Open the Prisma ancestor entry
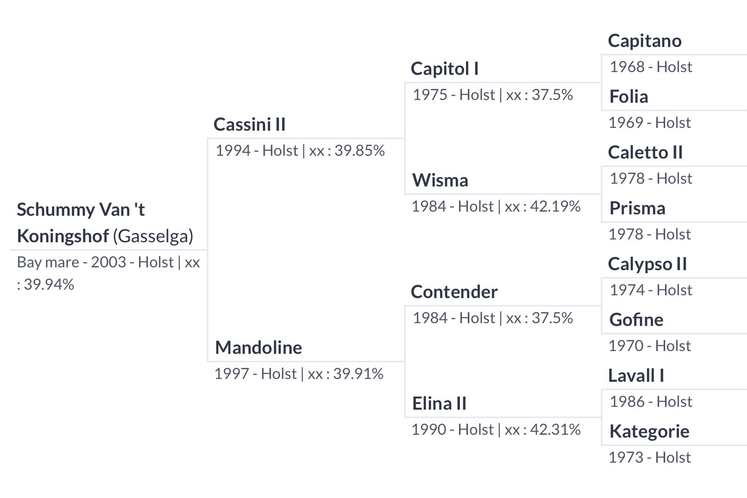 (x=637, y=208)
